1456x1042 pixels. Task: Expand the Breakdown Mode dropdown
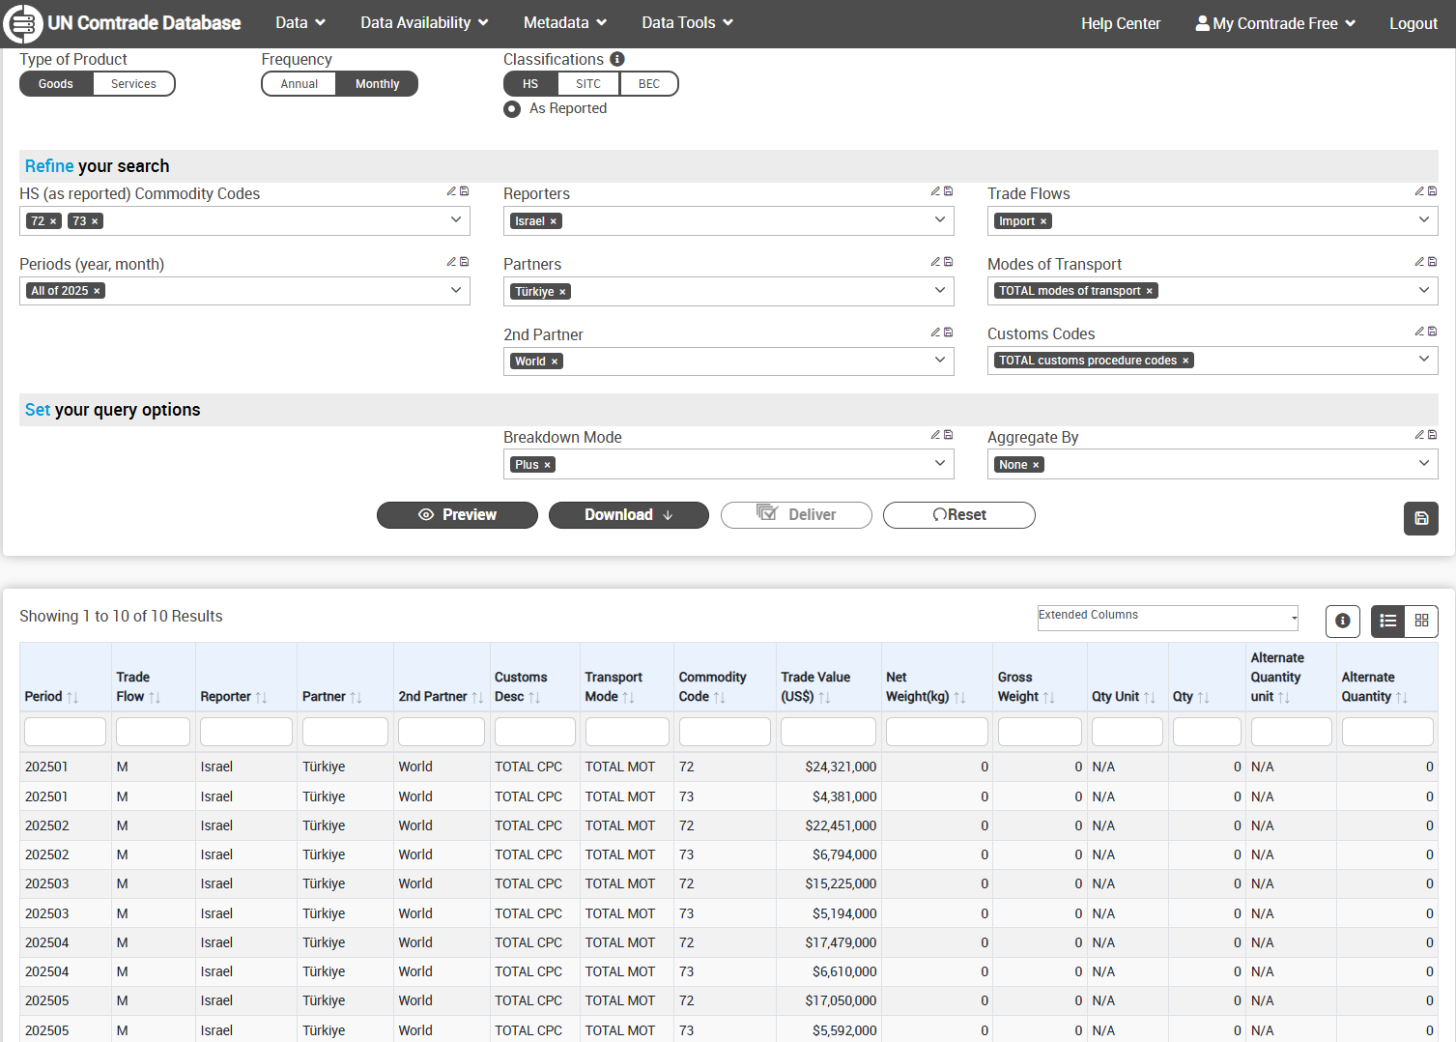pos(939,464)
